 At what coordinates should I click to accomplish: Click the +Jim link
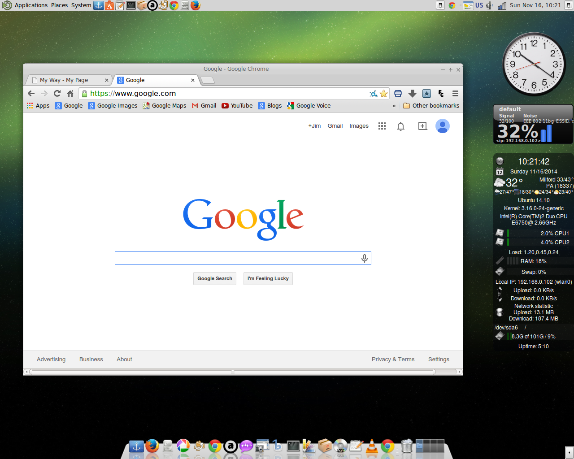(x=314, y=126)
